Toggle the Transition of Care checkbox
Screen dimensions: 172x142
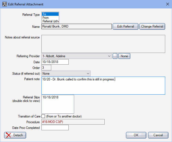(43, 116)
